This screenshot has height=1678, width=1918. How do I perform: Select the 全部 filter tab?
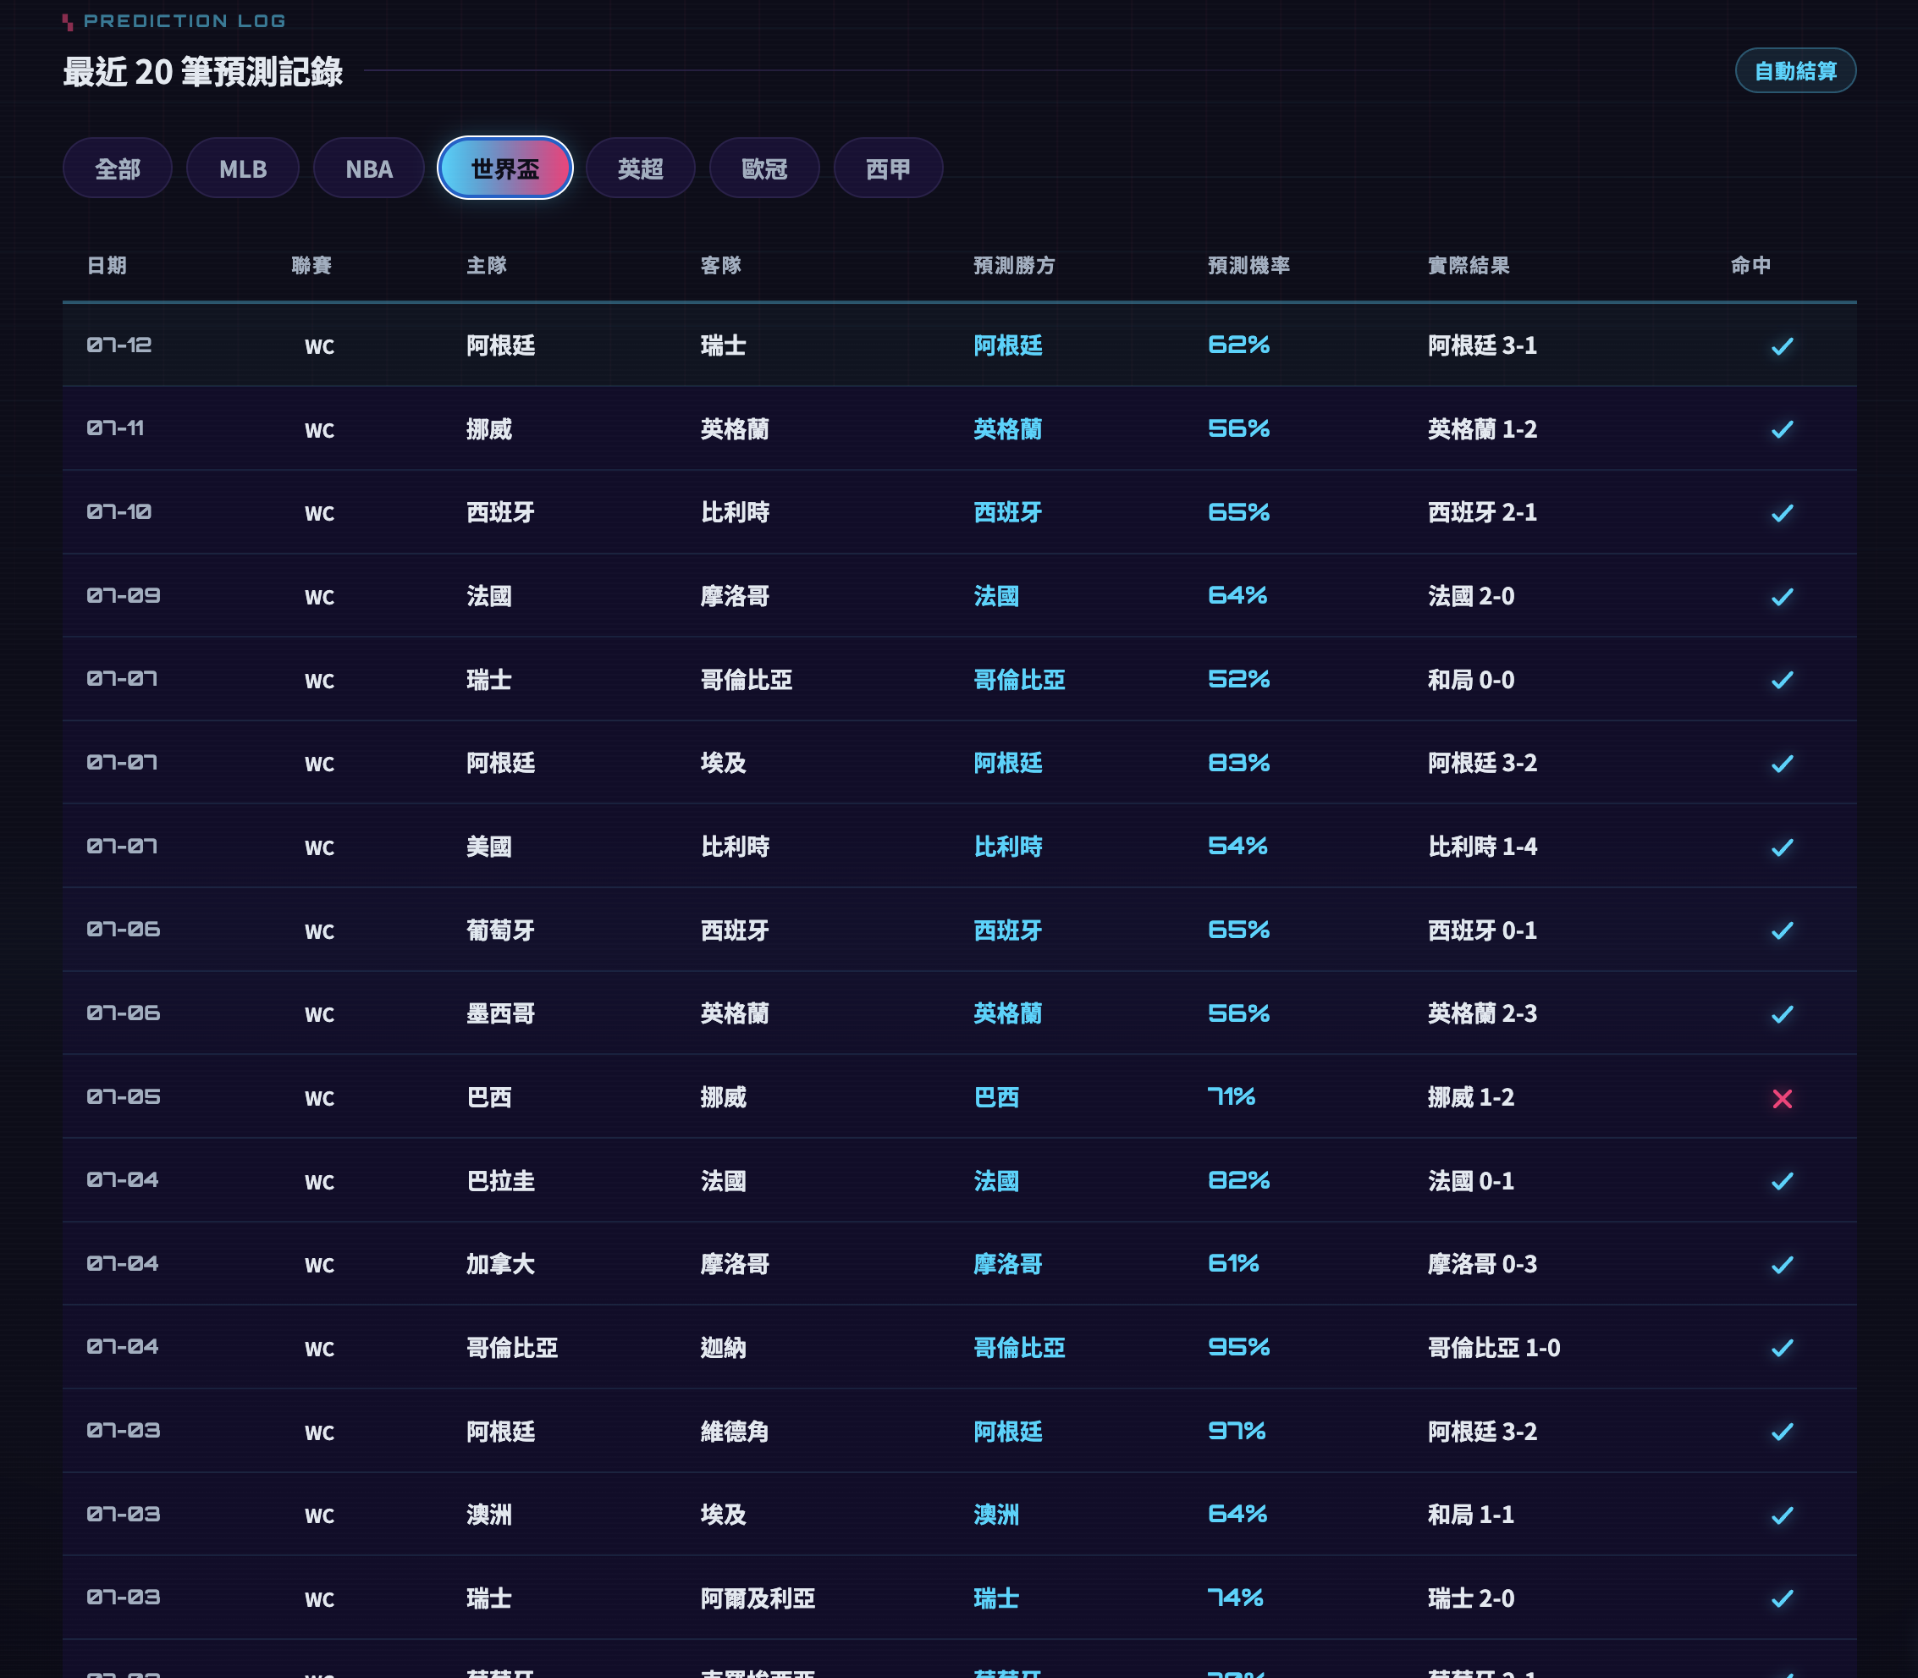[x=117, y=168]
